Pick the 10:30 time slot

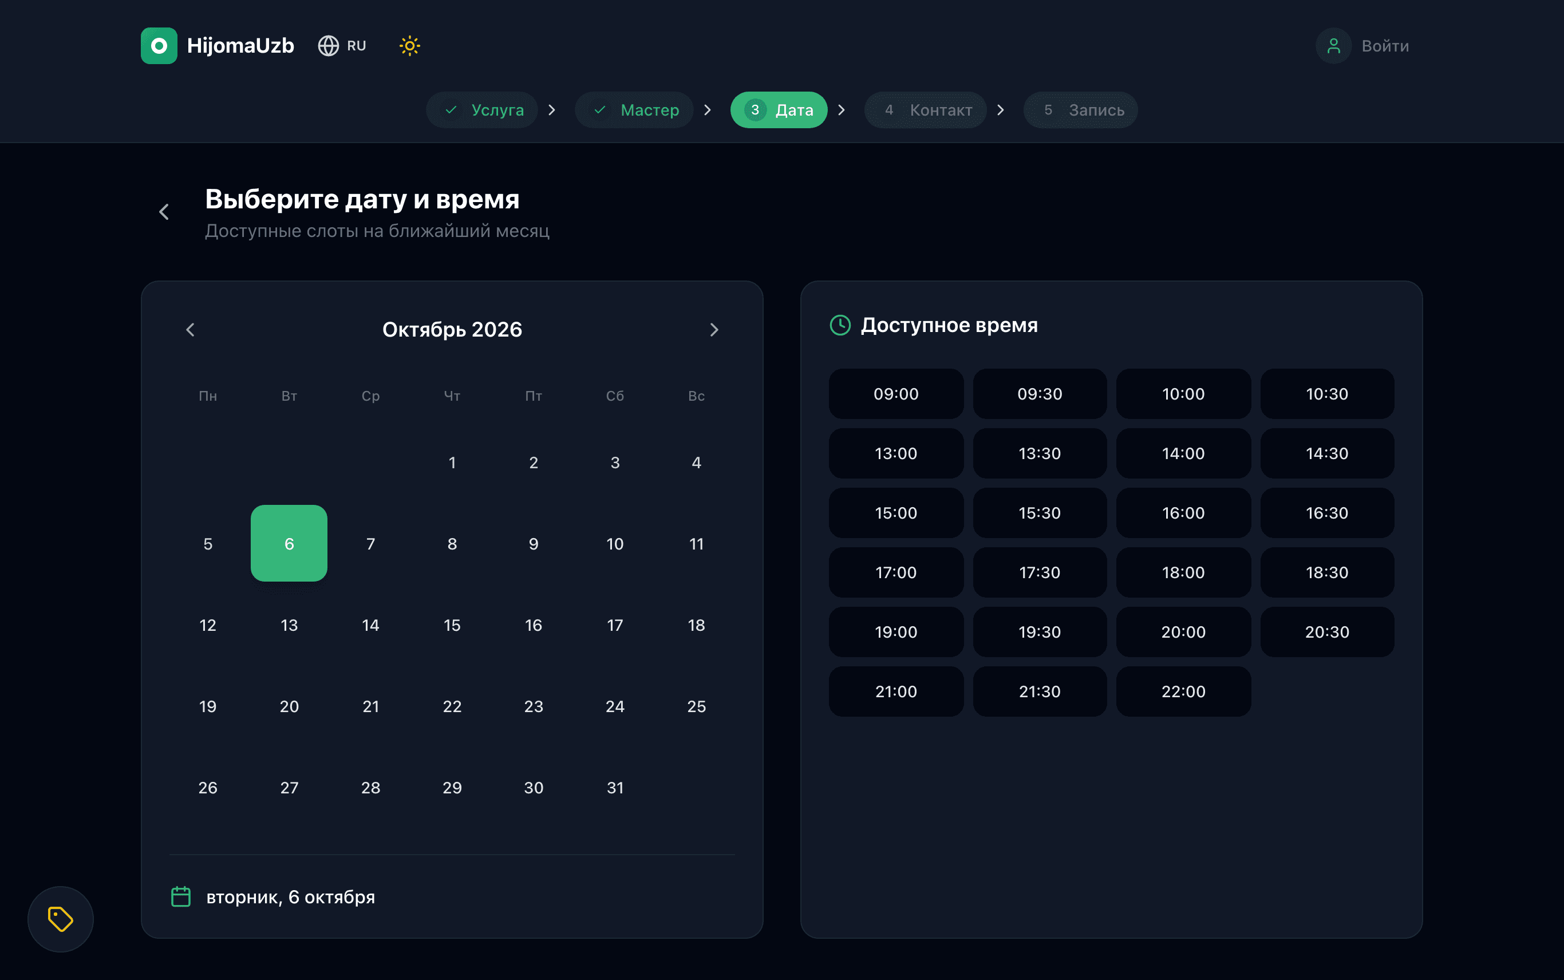tap(1328, 394)
